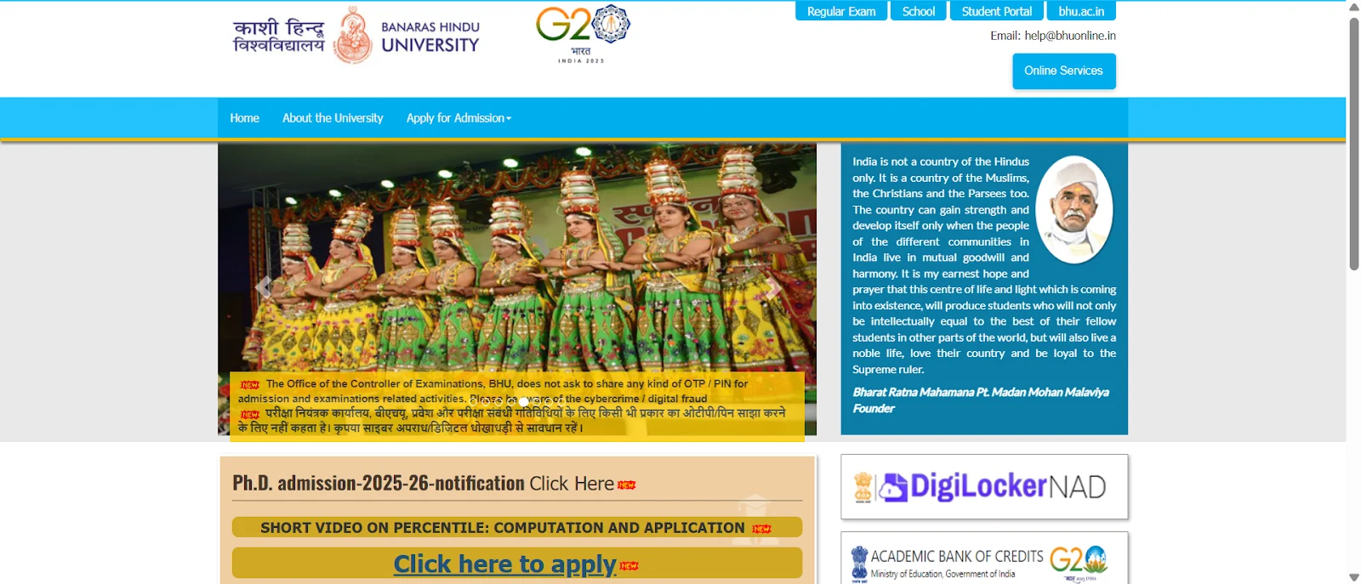This screenshot has width=1361, height=584.
Task: Open the Academic Bank of Credits banner
Action: click(984, 558)
